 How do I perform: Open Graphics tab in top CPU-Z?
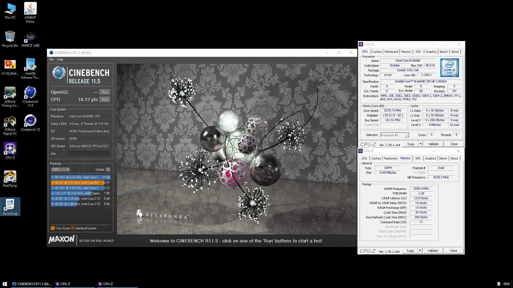click(431, 52)
